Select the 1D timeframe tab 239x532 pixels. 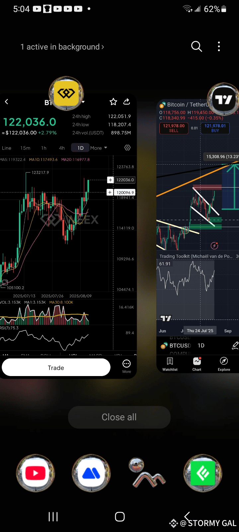(80, 148)
